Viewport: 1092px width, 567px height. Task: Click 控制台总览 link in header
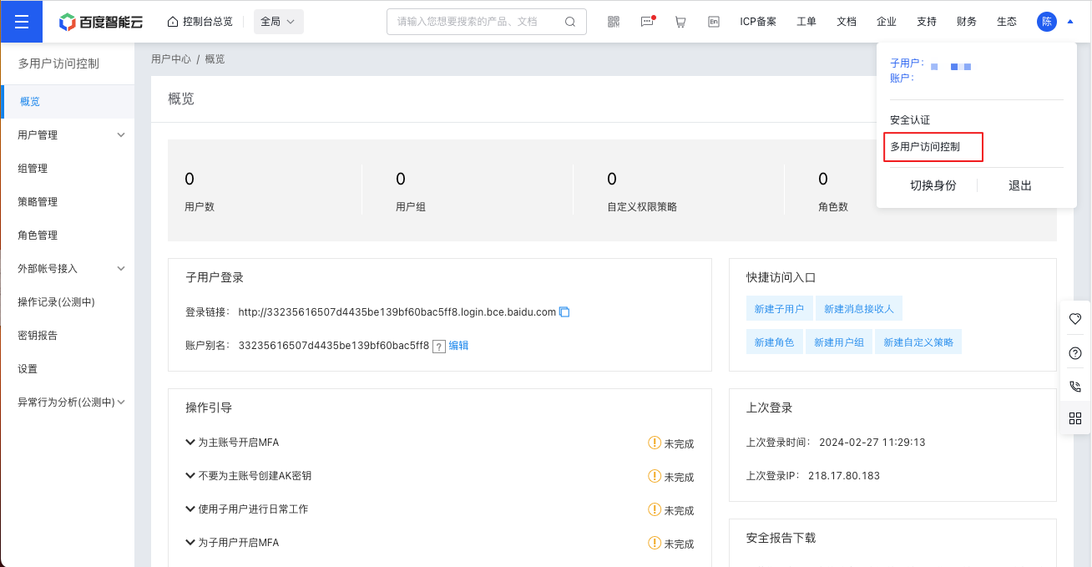(x=208, y=22)
